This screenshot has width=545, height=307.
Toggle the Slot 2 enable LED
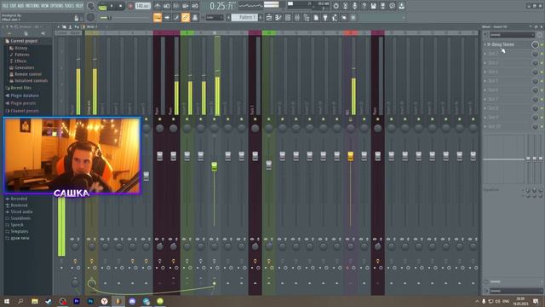click(x=542, y=54)
